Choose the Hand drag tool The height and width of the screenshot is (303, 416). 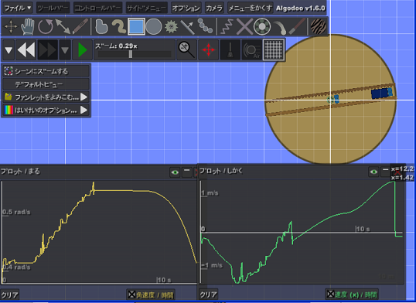[x=28, y=26]
